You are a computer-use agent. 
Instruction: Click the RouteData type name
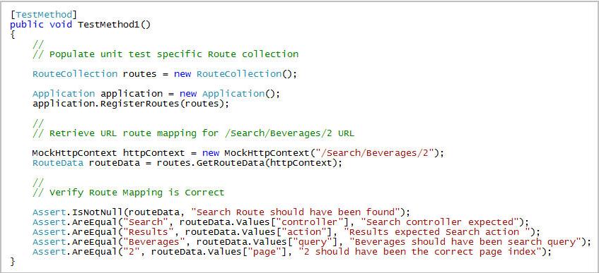[58, 163]
